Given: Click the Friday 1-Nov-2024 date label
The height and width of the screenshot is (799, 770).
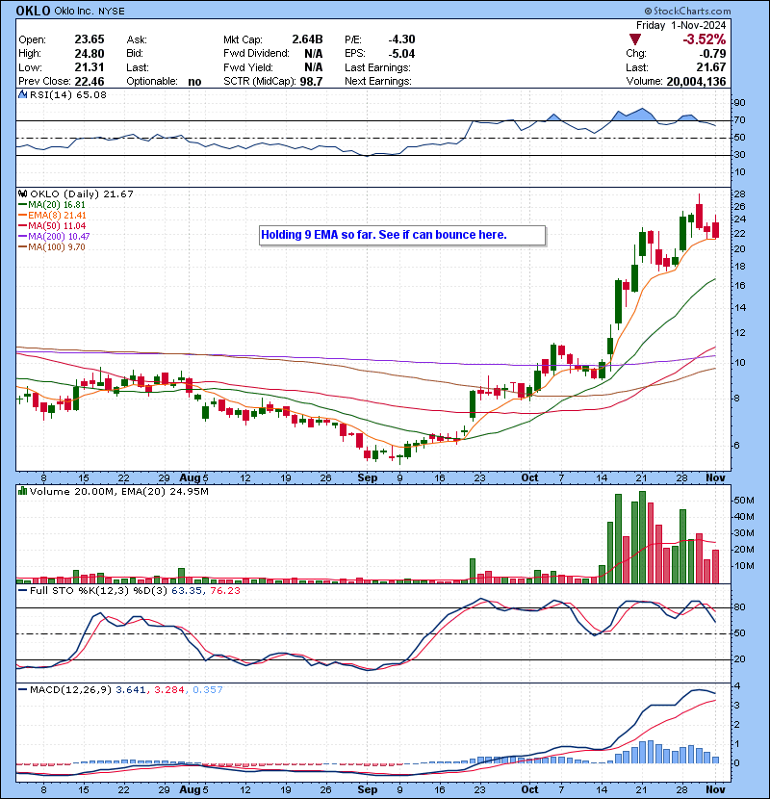Looking at the screenshot, I should (680, 25).
